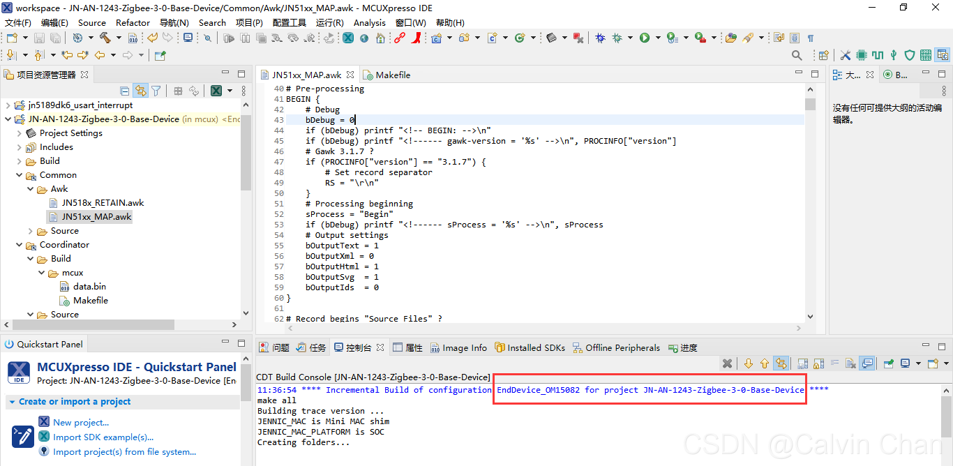Image resolution: width=953 pixels, height=466 pixels.
Task: Toggle Scroll Lock in console toolbar
Action: click(819, 363)
